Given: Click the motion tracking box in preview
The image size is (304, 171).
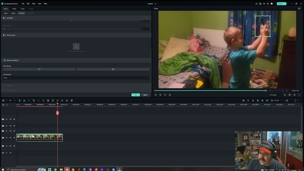Looking at the screenshot, I should 263,26.
